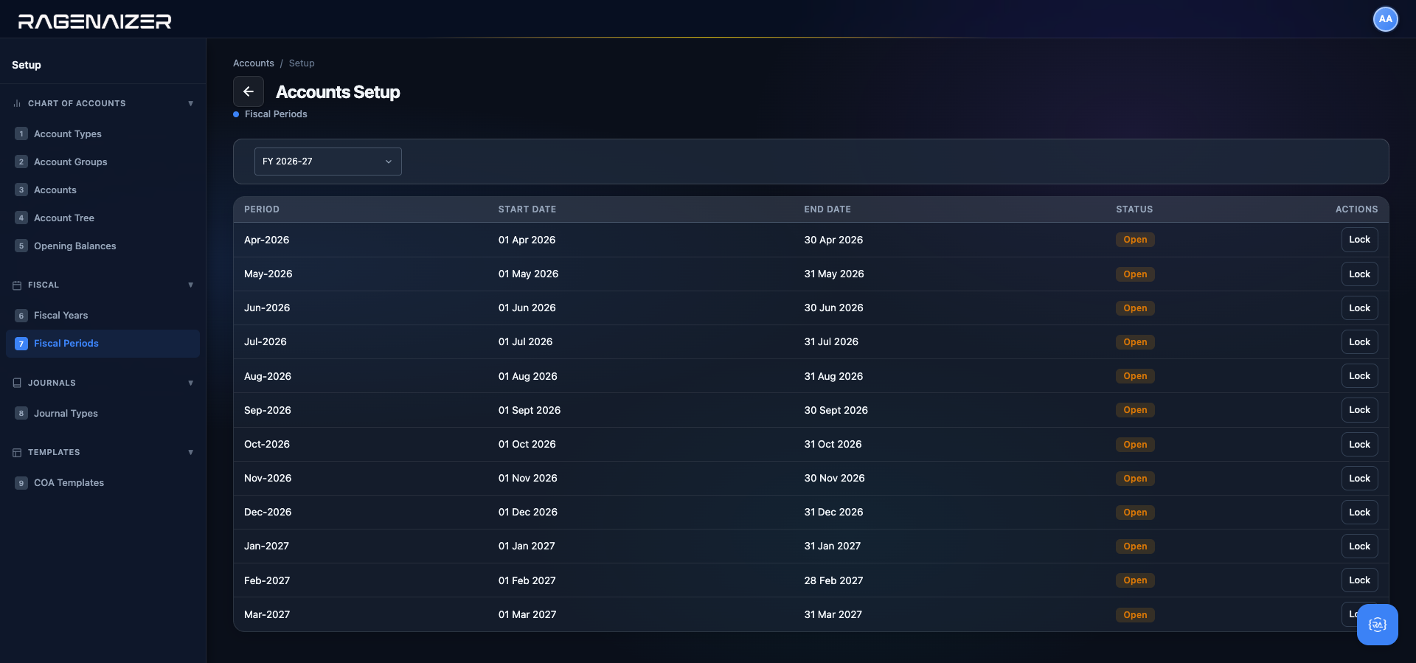Open Account Tree in the sidebar
This screenshot has height=663, width=1416.
coord(103,218)
